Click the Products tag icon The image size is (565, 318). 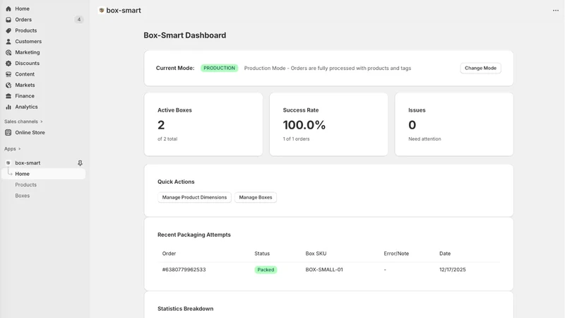tap(8, 30)
